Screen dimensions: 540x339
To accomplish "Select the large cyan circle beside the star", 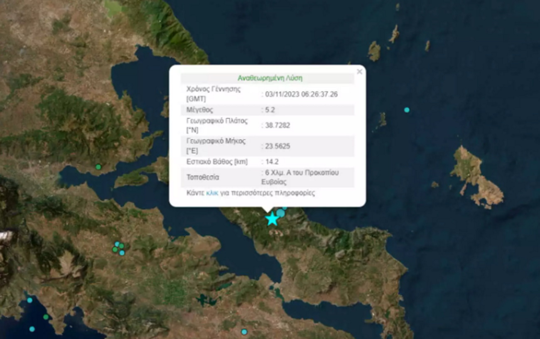I will pyautogui.click(x=281, y=213).
